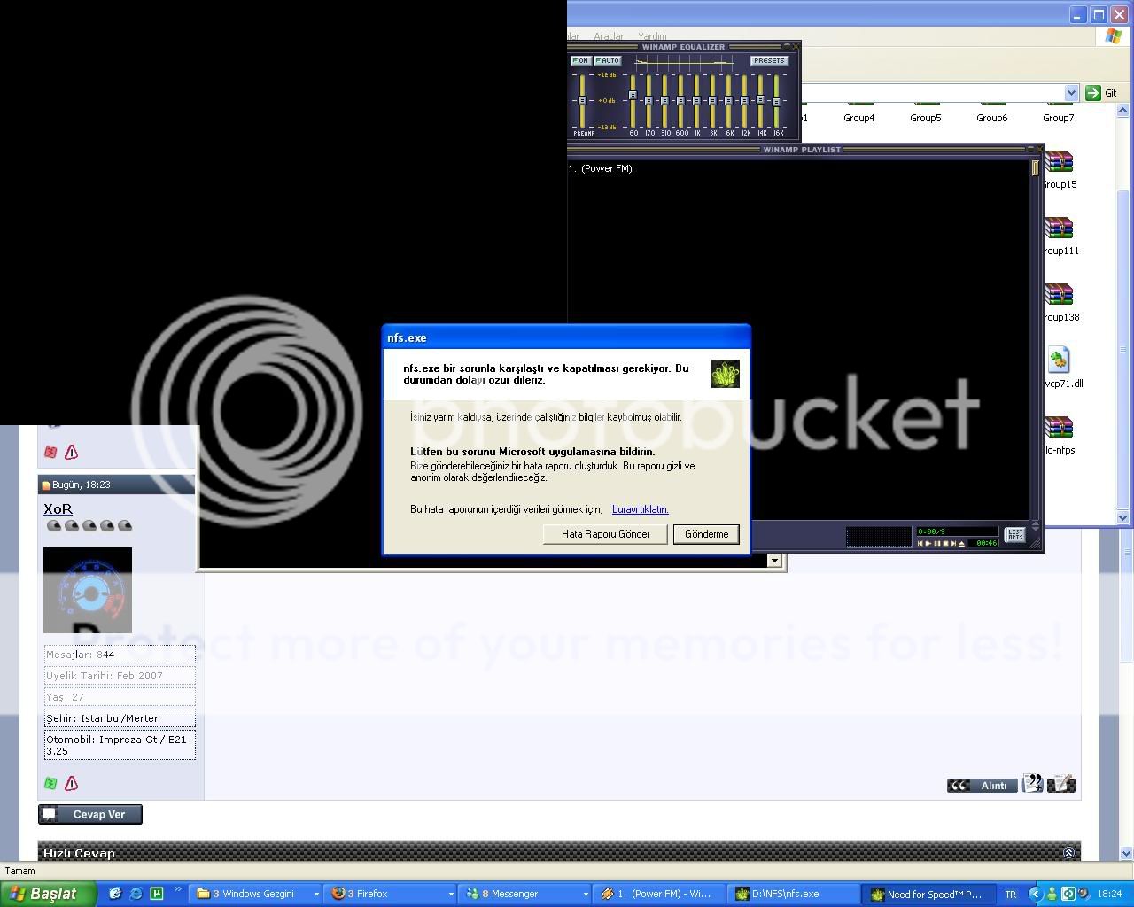The height and width of the screenshot is (907, 1134).
Task: Open the Firefox taskbar group
Action: [x=390, y=894]
